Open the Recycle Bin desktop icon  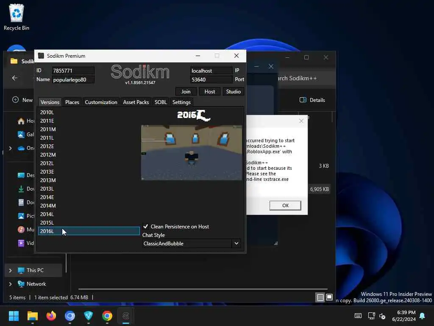click(x=17, y=17)
